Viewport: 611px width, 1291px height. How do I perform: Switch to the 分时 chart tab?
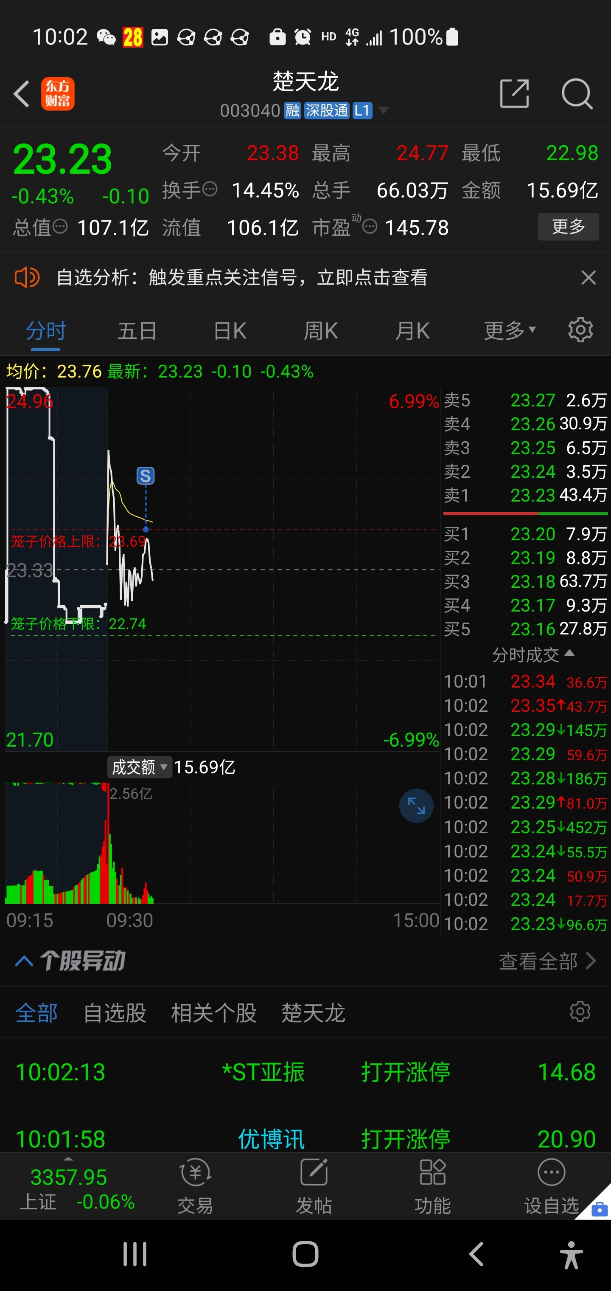pyautogui.click(x=46, y=331)
